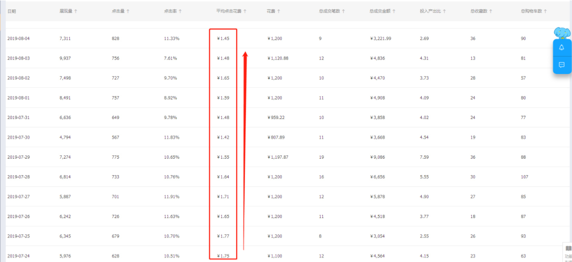This screenshot has height=262, width=572.
Task: Click the spend value ¥1,197.87
Action: pos(278,157)
